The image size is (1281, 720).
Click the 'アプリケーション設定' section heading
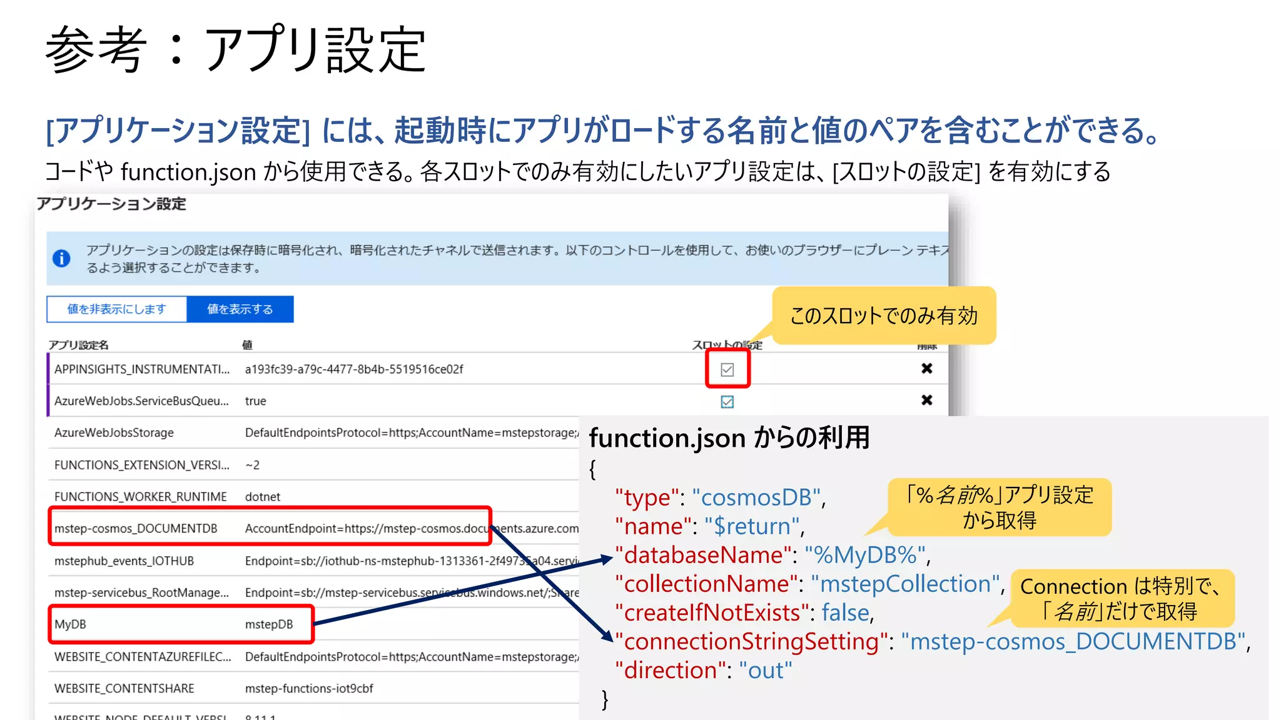click(x=111, y=204)
